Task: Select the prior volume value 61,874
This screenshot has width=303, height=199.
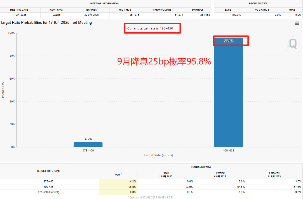Action: (x=179, y=15)
